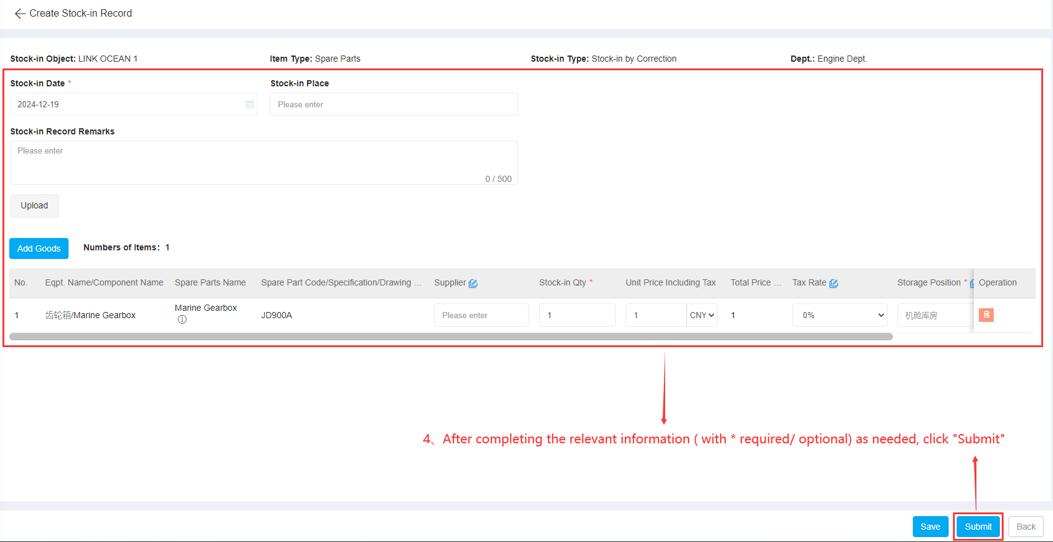Click the Save button
Image resolution: width=1053 pixels, height=542 pixels.
[930, 527]
